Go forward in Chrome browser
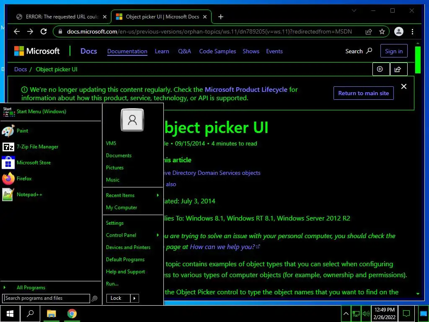 coord(30,31)
